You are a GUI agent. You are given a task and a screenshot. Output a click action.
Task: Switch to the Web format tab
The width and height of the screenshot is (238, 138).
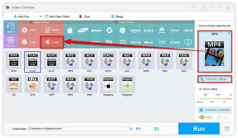pos(29,42)
